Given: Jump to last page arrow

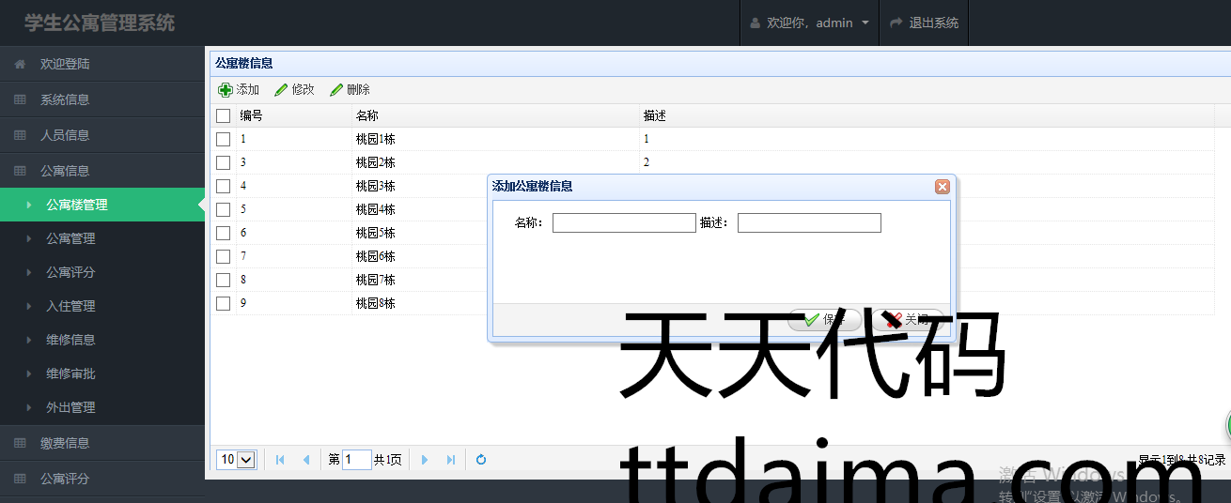Looking at the screenshot, I should [451, 460].
